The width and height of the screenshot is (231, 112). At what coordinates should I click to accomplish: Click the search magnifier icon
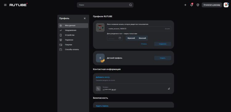coord(131,5)
